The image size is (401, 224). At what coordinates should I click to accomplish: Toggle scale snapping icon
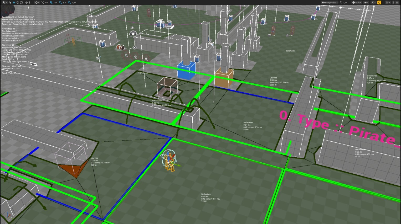coord(70,3)
